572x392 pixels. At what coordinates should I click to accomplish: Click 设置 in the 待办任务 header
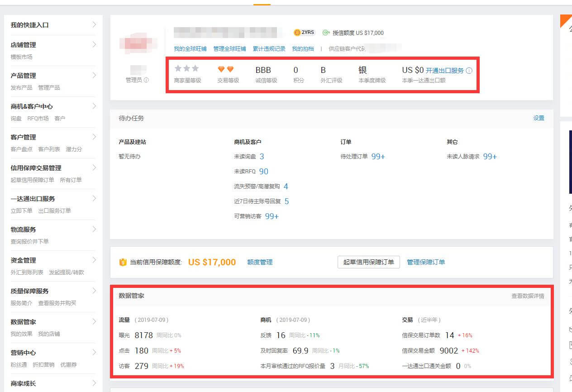coord(539,118)
